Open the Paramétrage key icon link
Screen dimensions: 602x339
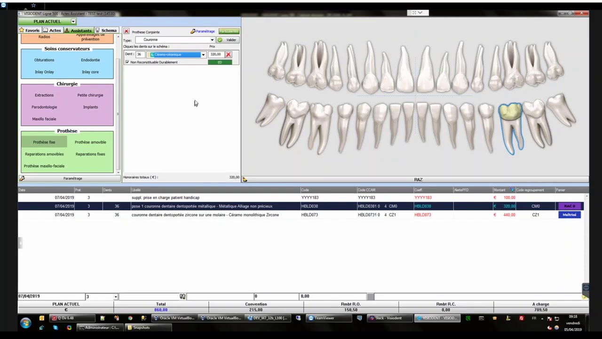pyautogui.click(x=203, y=32)
